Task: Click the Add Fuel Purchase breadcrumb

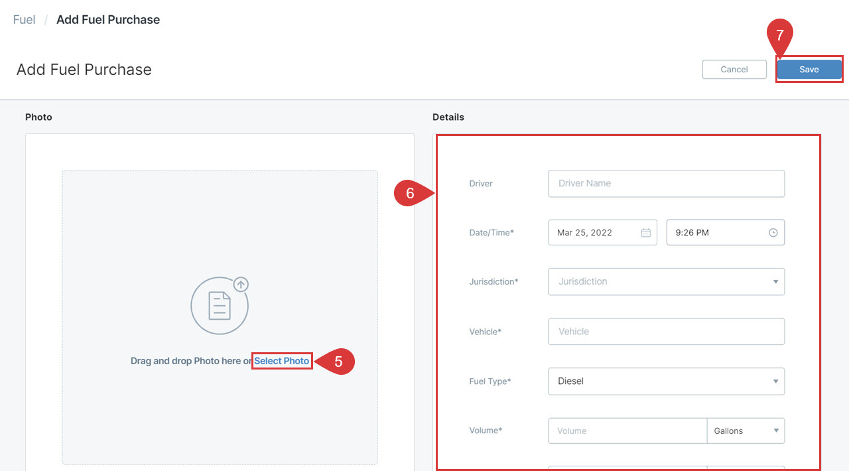Action: pos(108,20)
